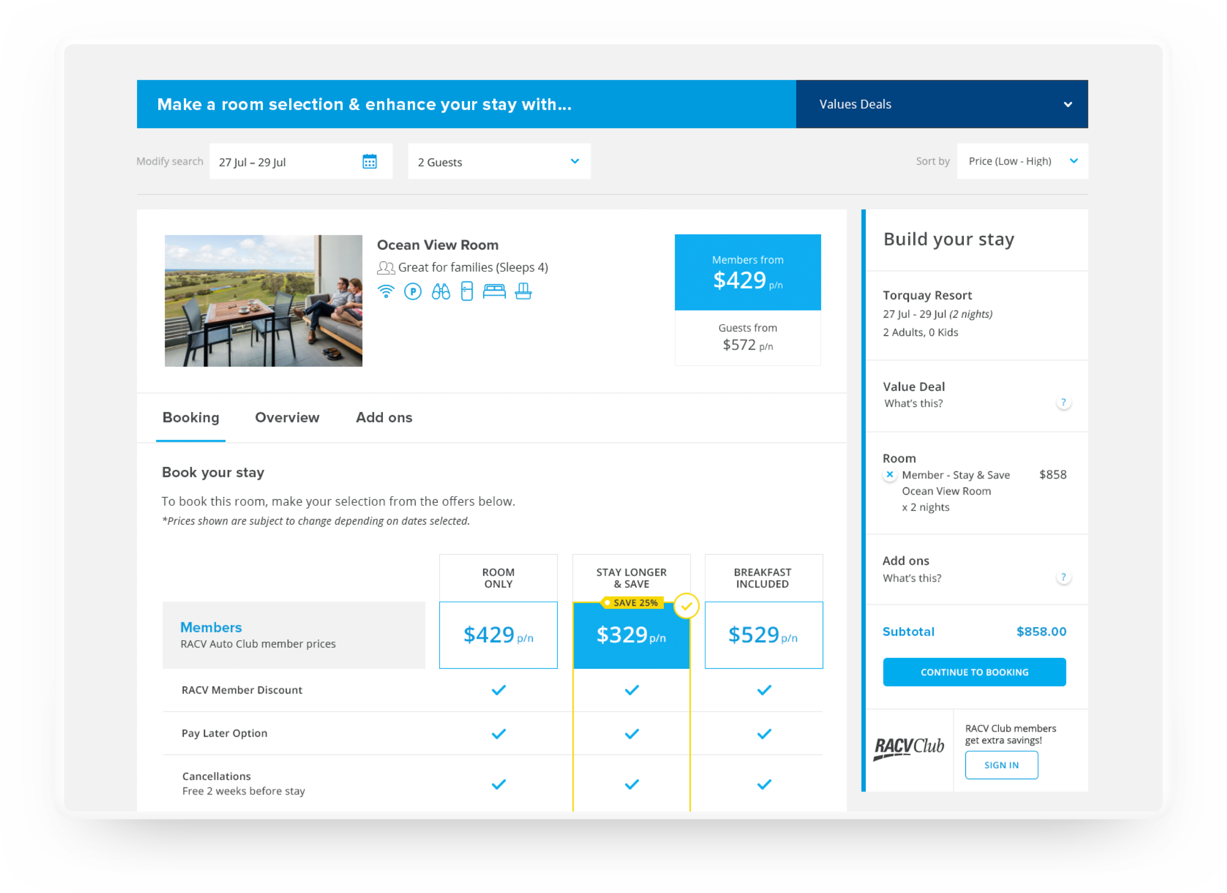Click Continue to Booking button
The image size is (1227, 893).
[974, 672]
